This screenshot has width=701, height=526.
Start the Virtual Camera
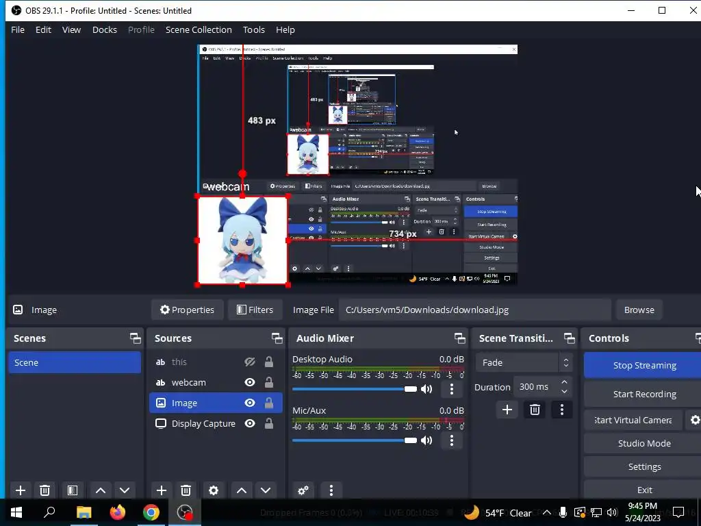633,420
